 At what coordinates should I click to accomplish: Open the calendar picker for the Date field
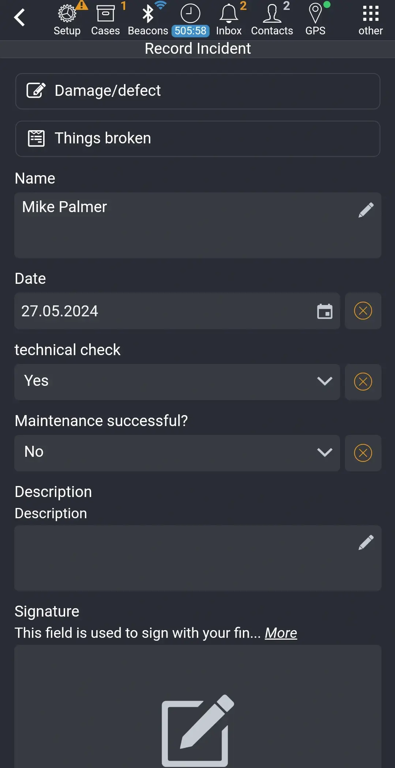coord(325,311)
